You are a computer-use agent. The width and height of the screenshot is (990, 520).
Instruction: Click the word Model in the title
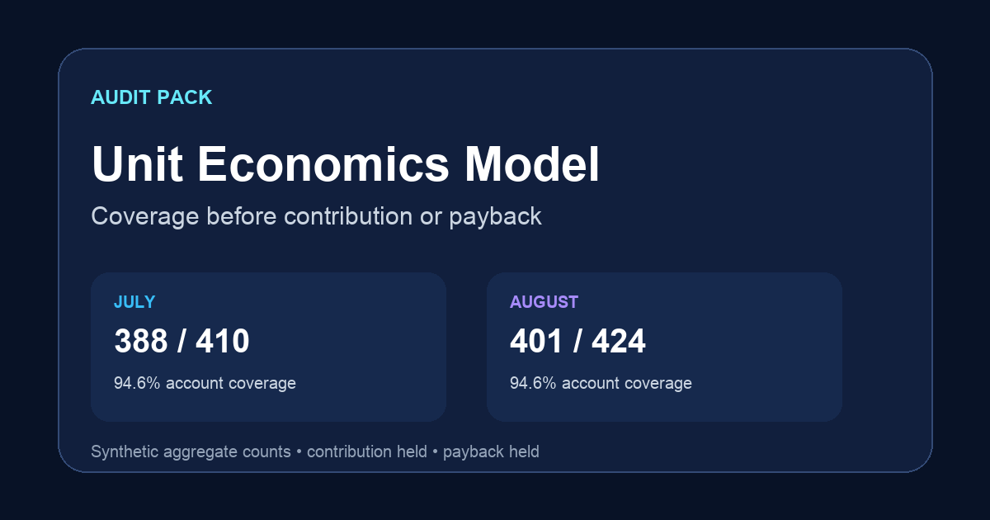point(532,164)
